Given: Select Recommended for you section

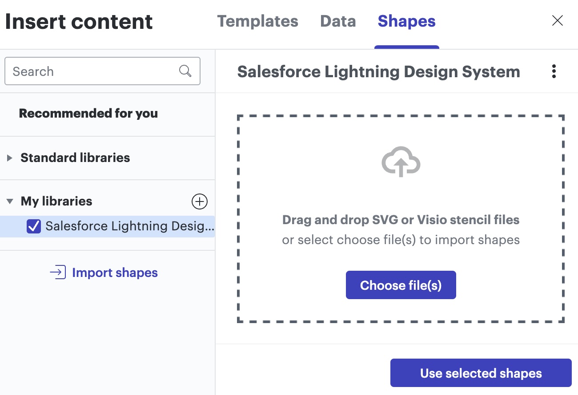Looking at the screenshot, I should [88, 114].
